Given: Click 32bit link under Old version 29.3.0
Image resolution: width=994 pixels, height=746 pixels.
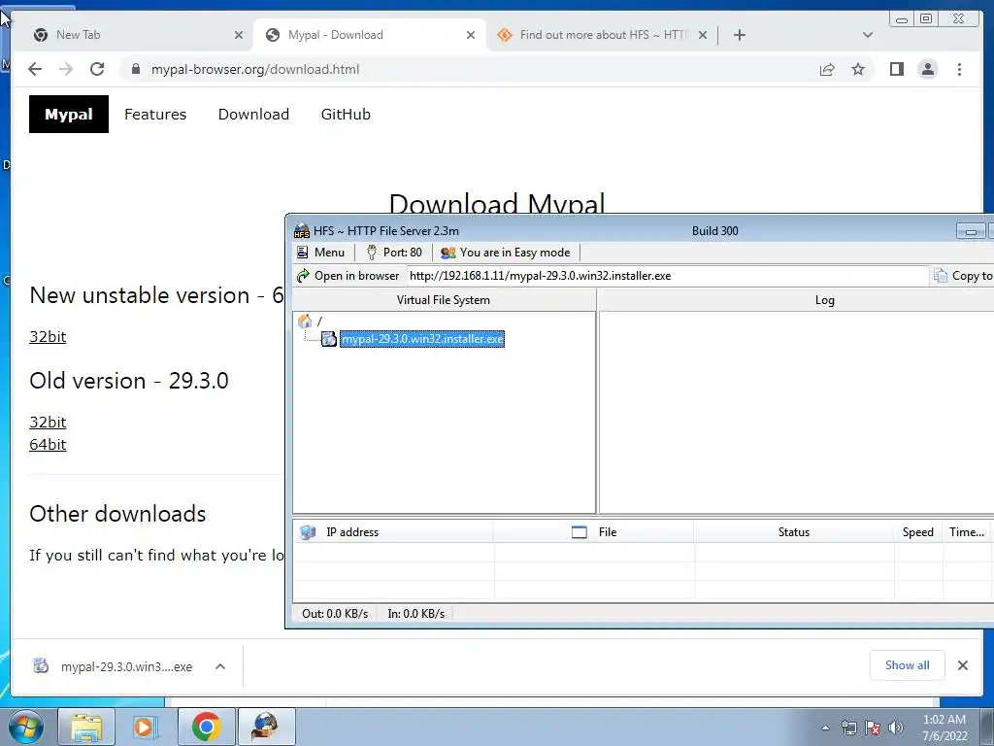Looking at the screenshot, I should 48,423.
